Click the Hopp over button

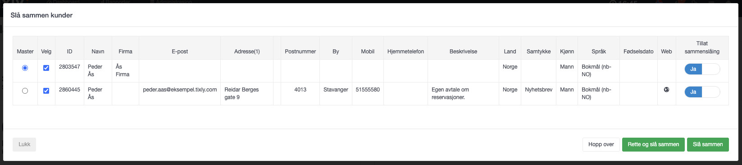coord(601,144)
